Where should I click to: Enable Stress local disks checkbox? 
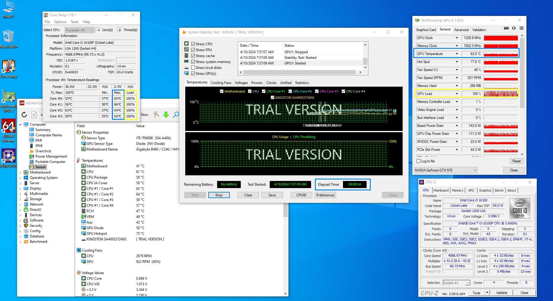(x=193, y=68)
